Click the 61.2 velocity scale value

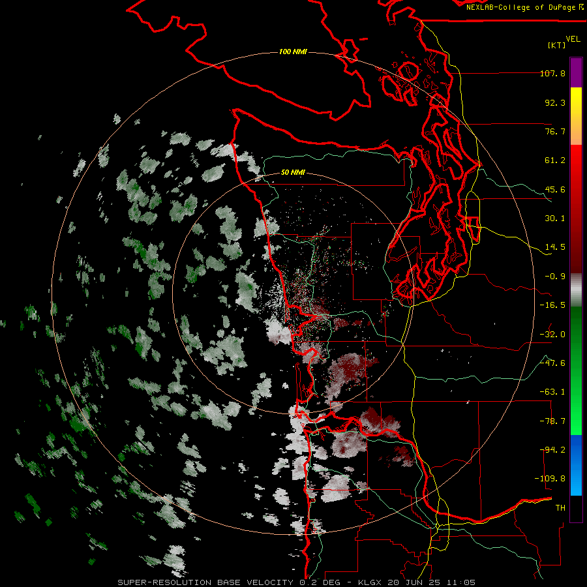[x=555, y=160]
